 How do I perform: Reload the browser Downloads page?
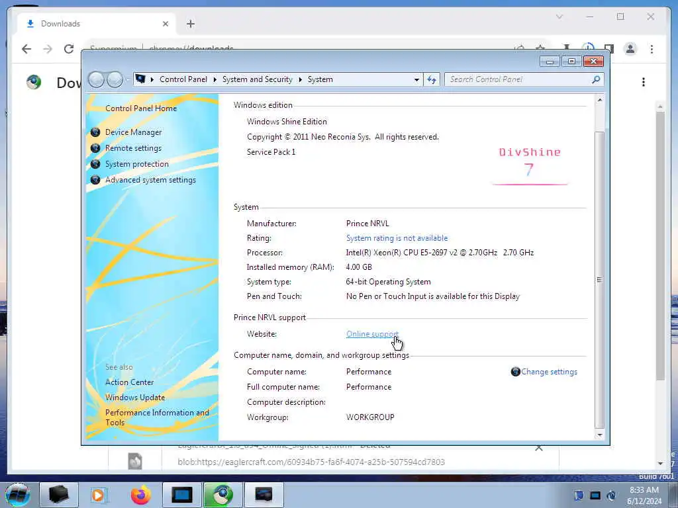(69, 49)
